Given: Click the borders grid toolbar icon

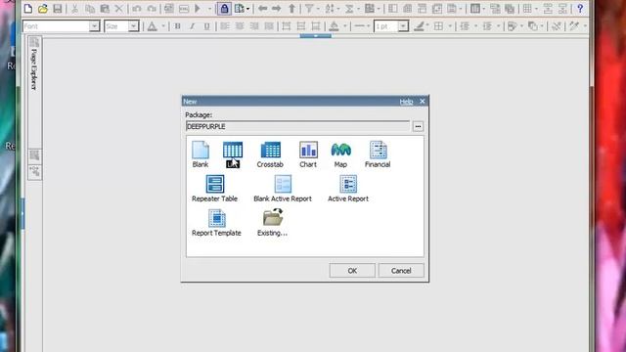Looking at the screenshot, I should coord(439,26).
